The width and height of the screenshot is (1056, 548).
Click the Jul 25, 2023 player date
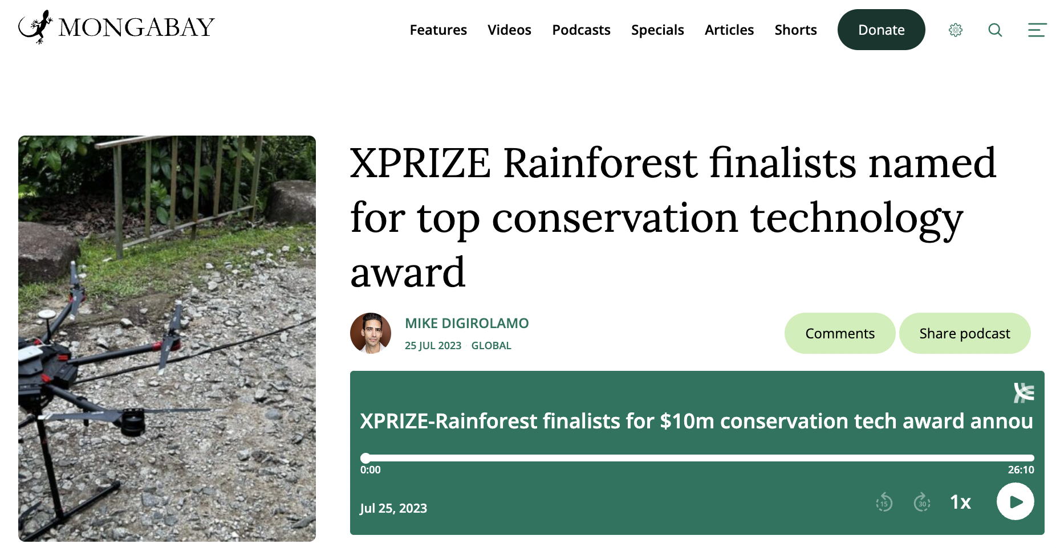pyautogui.click(x=393, y=508)
